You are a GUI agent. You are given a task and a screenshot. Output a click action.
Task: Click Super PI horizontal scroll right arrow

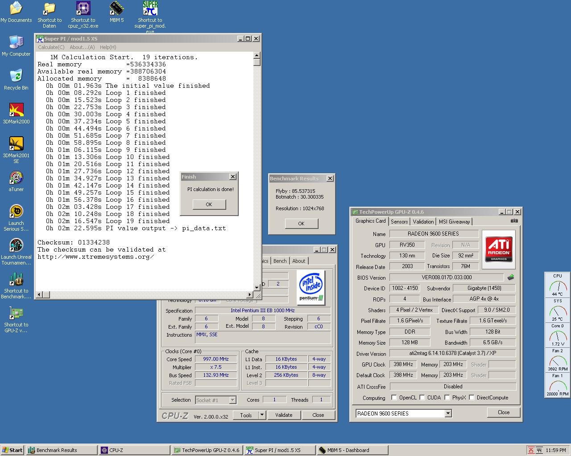(x=249, y=294)
